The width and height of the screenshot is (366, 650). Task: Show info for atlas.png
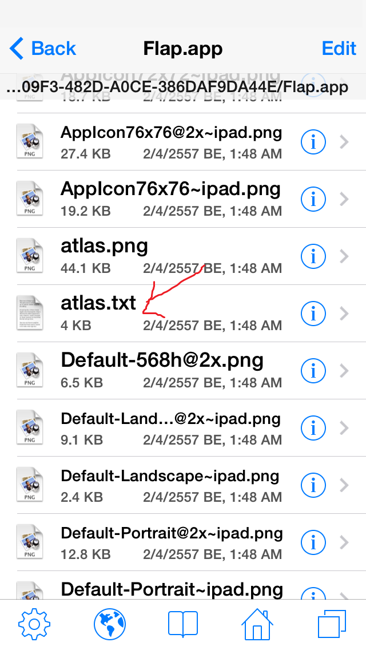[313, 256]
